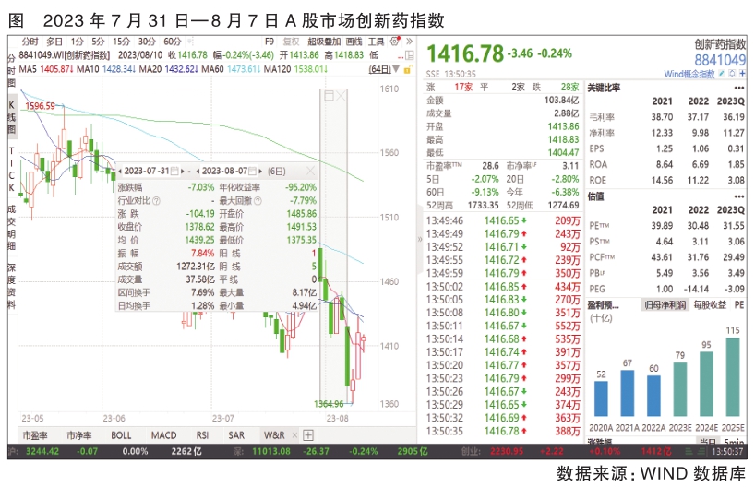Select the 市净率 indicator tab
The width and height of the screenshot is (755, 487).
click(x=79, y=435)
